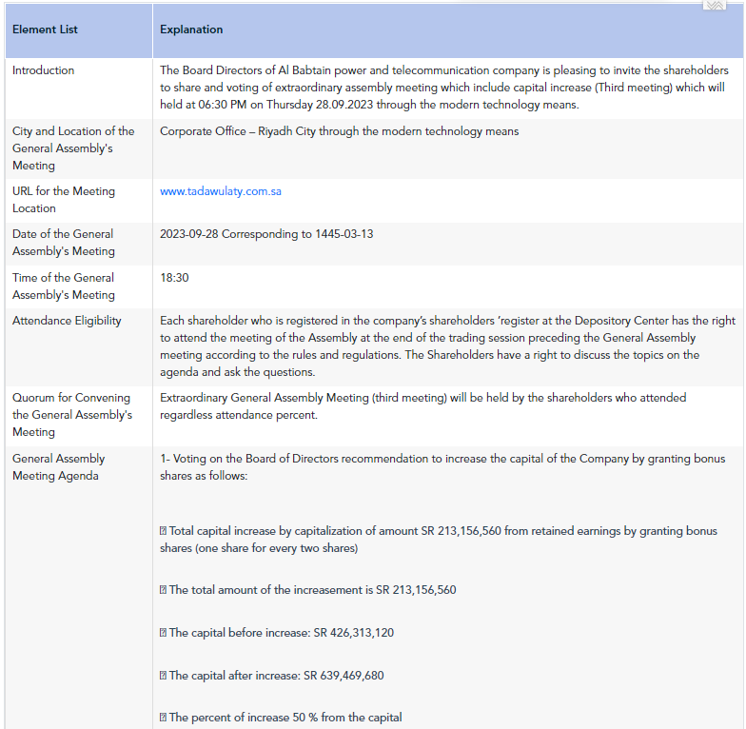Click the "Introduction" row label
746x729 pixels.
pos(44,70)
